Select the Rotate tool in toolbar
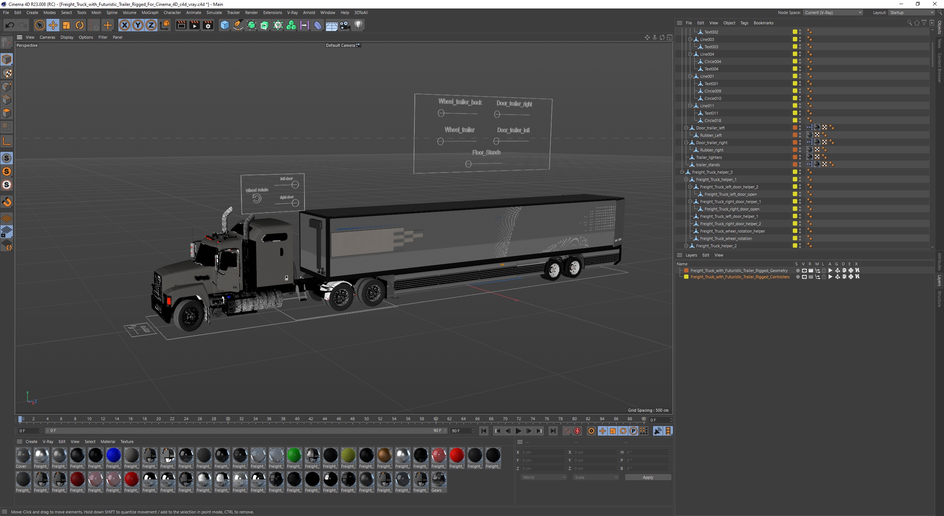 80,24
